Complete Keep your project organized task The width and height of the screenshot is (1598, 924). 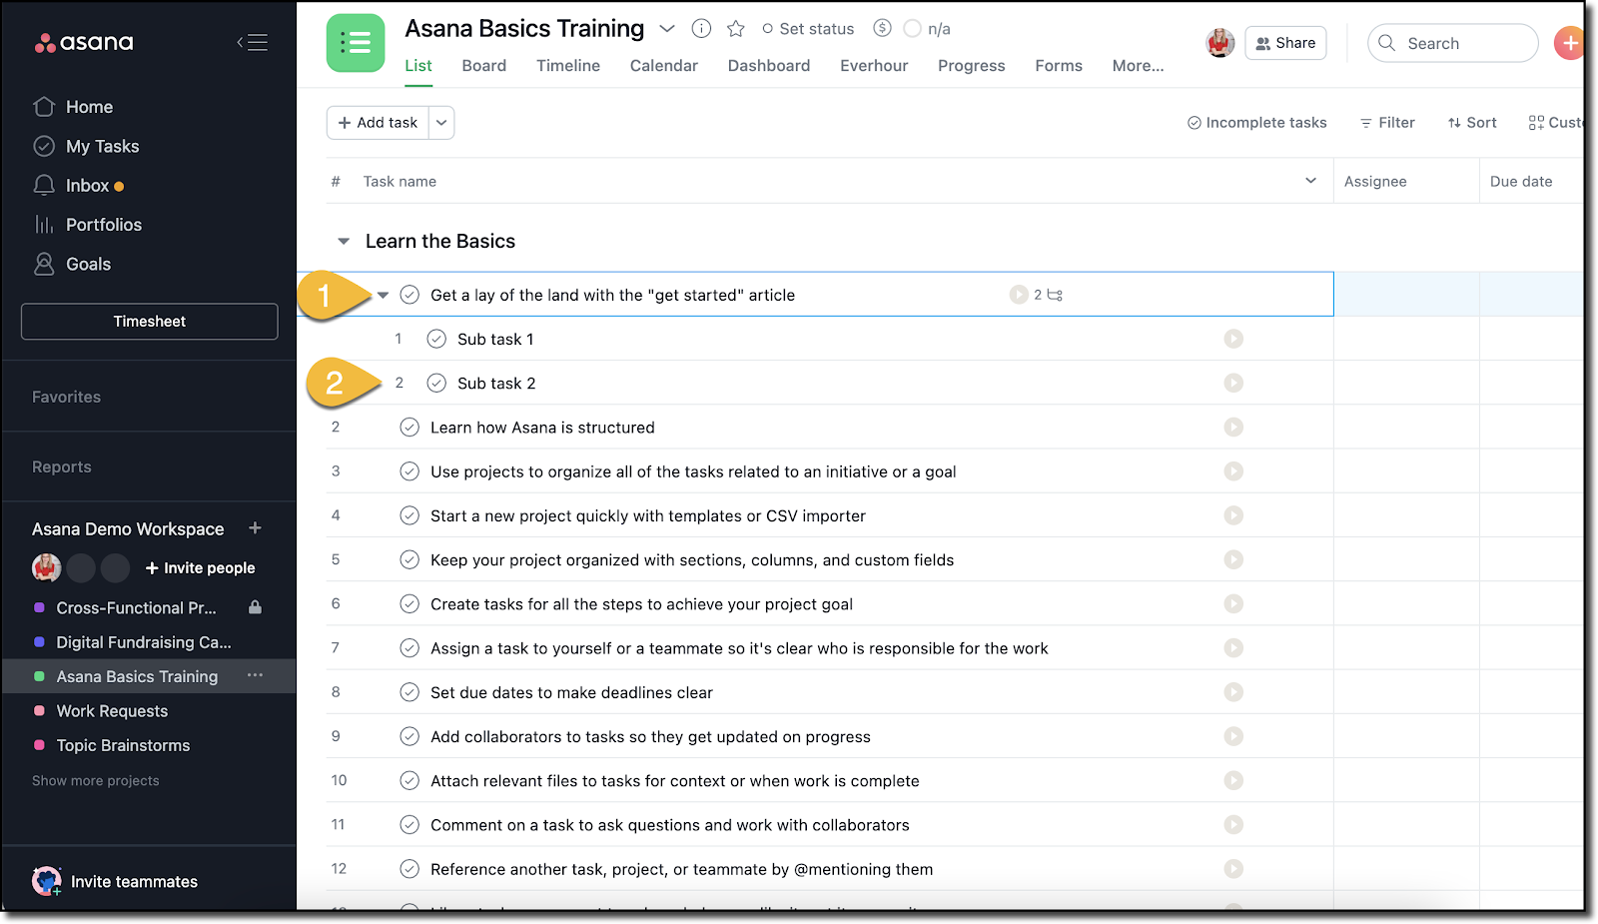pyautogui.click(x=409, y=559)
